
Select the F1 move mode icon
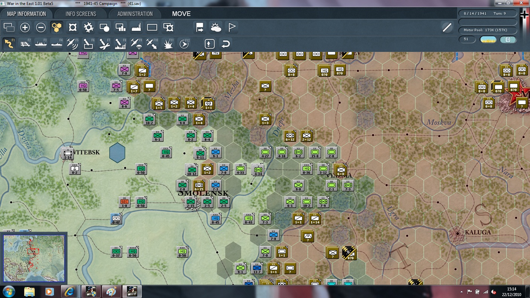pyautogui.click(x=9, y=44)
